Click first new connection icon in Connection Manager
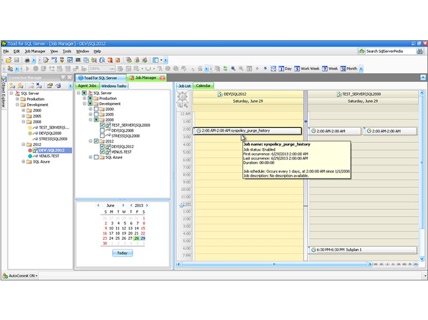 (12, 86)
